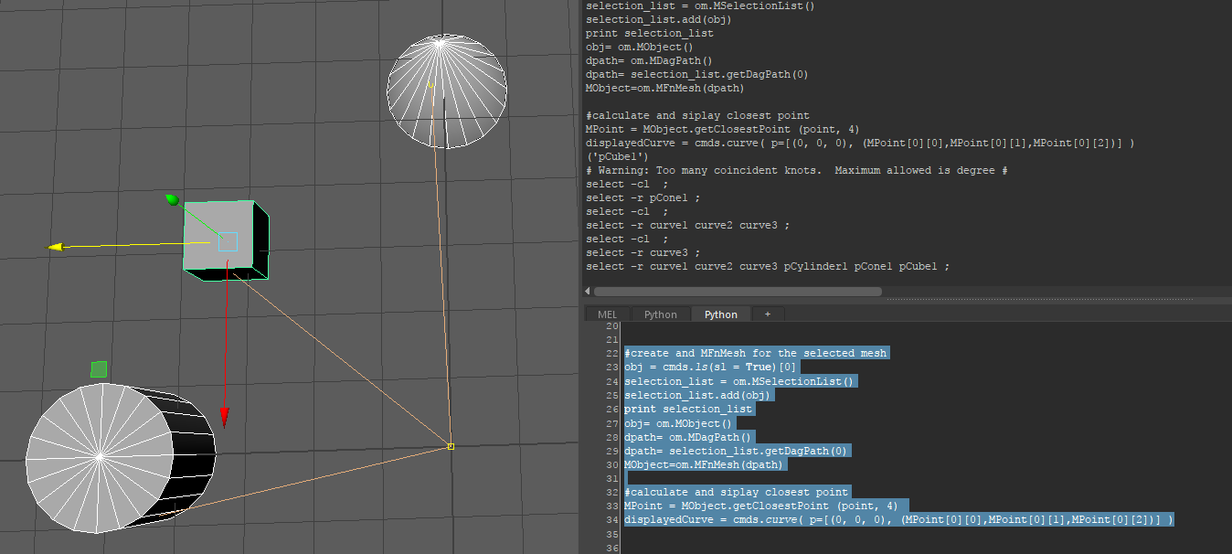Open the inactive Python tab
This screenshot has width=1232, height=554.
(660, 314)
